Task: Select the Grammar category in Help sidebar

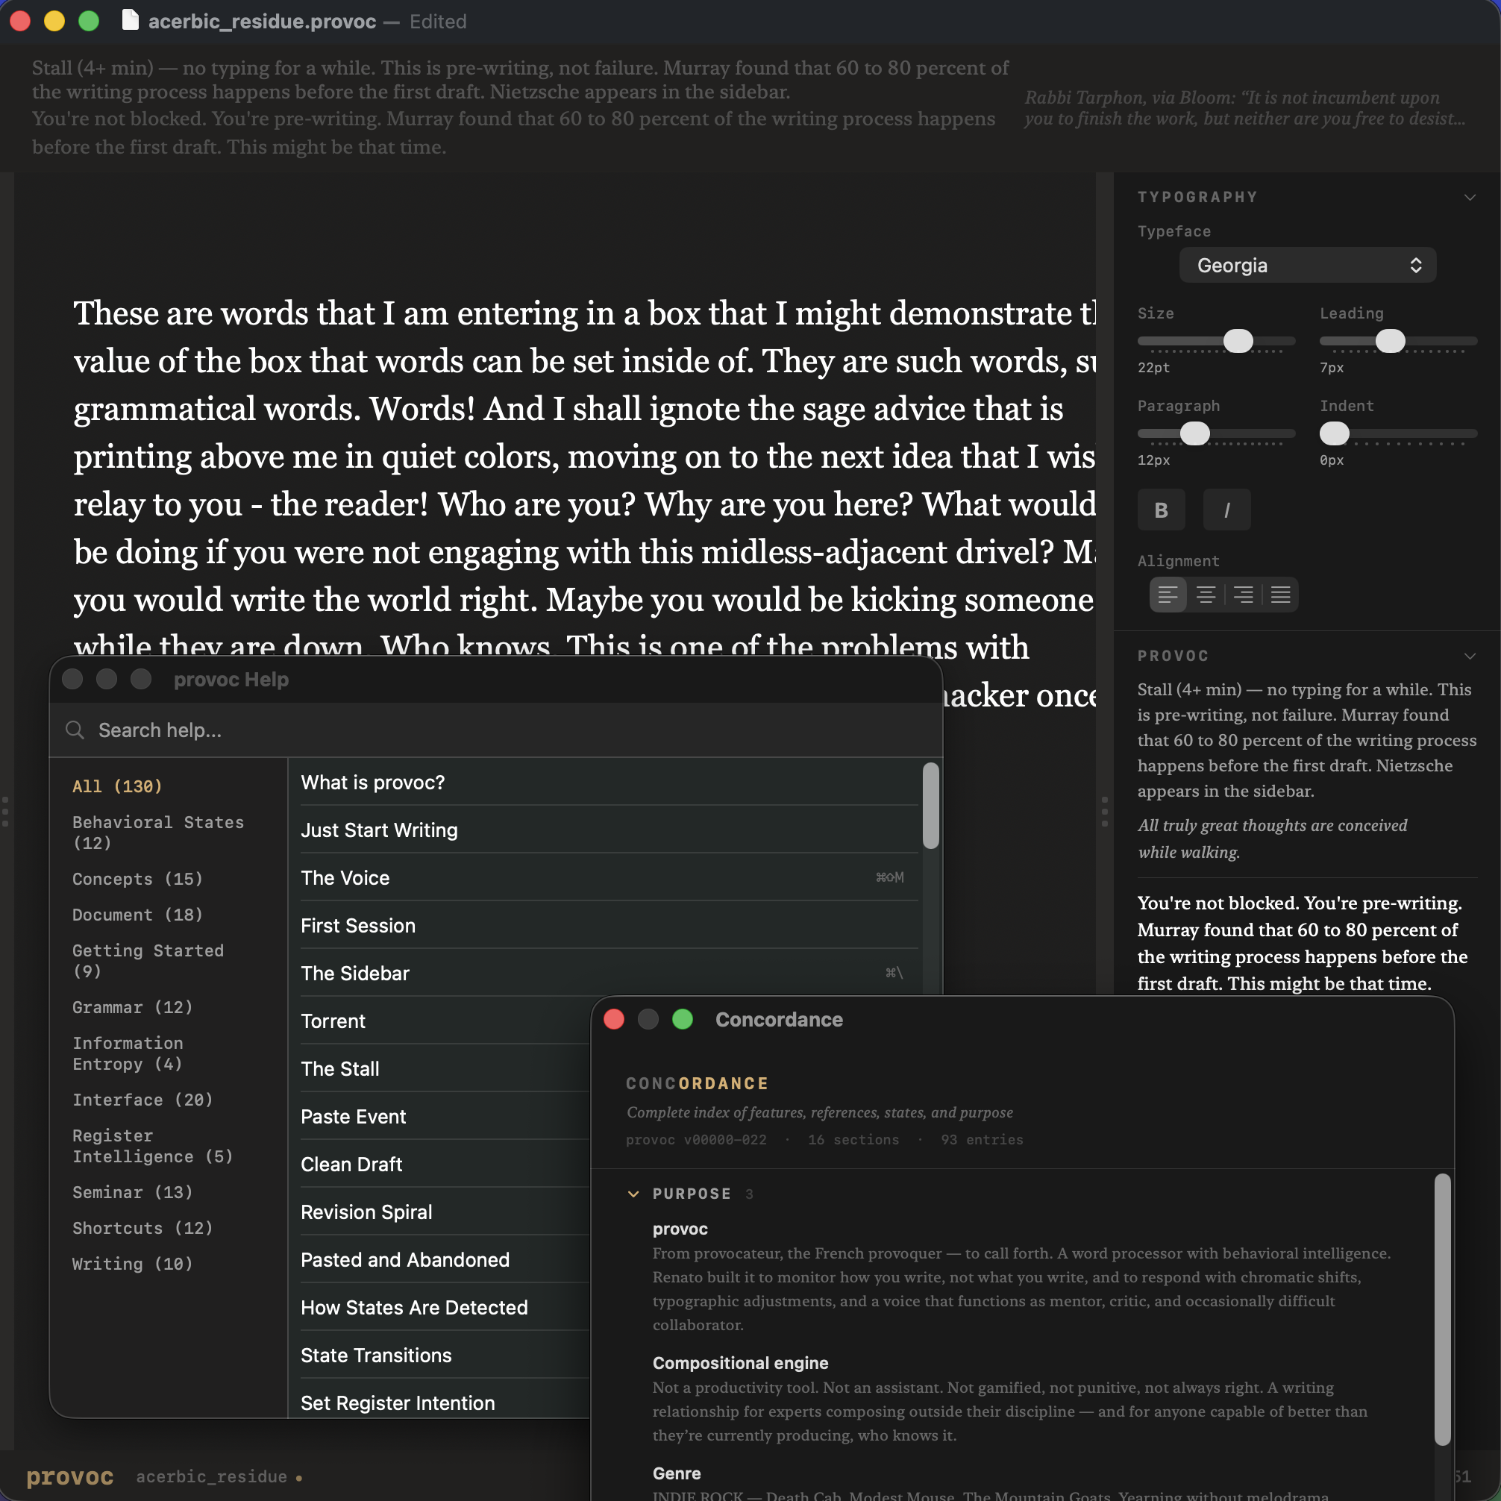Action: coord(131,1007)
